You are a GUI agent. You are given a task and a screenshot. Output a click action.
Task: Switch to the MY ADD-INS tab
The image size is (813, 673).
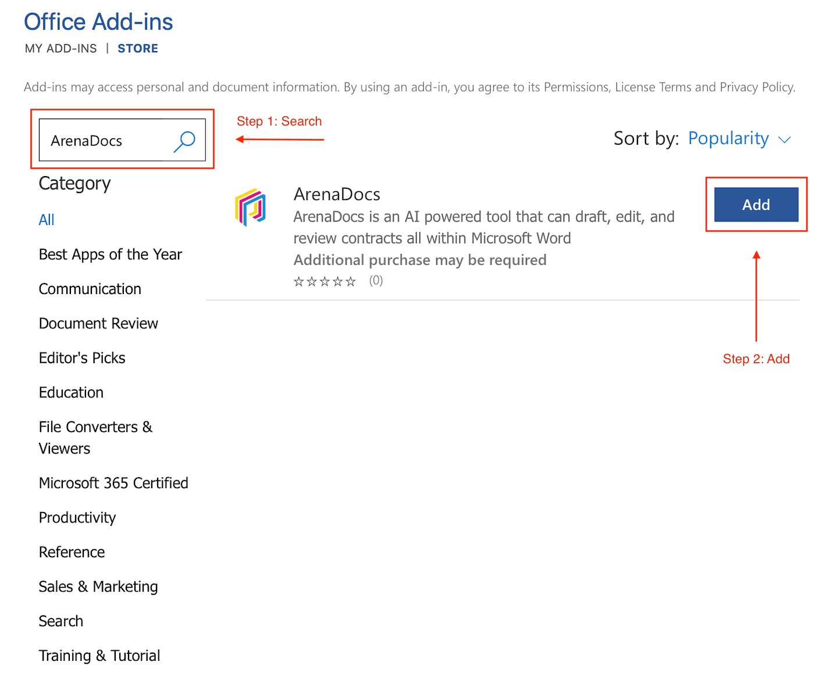click(x=60, y=48)
